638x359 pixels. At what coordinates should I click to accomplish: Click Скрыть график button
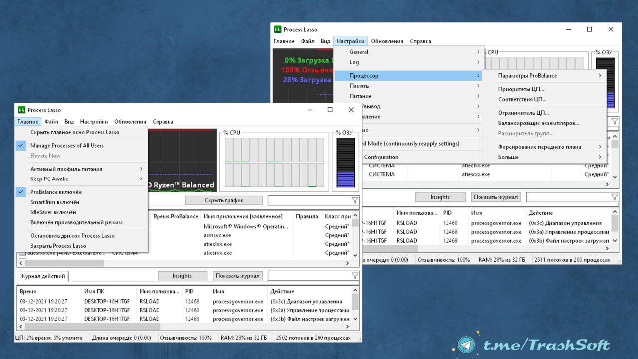pyautogui.click(x=224, y=200)
